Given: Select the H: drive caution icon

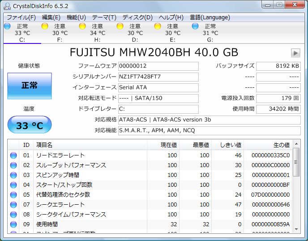Looking at the screenshot, I should tap(82, 26).
